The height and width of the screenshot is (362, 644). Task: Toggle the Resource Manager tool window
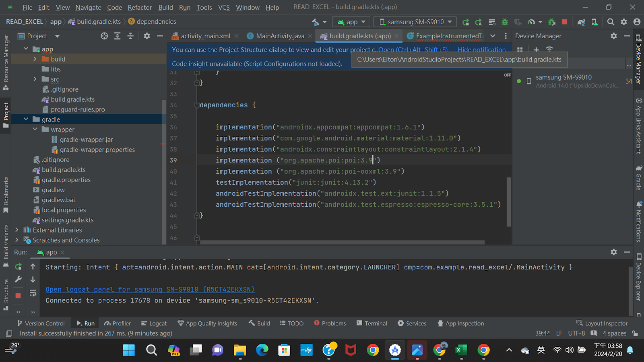[x=6, y=63]
